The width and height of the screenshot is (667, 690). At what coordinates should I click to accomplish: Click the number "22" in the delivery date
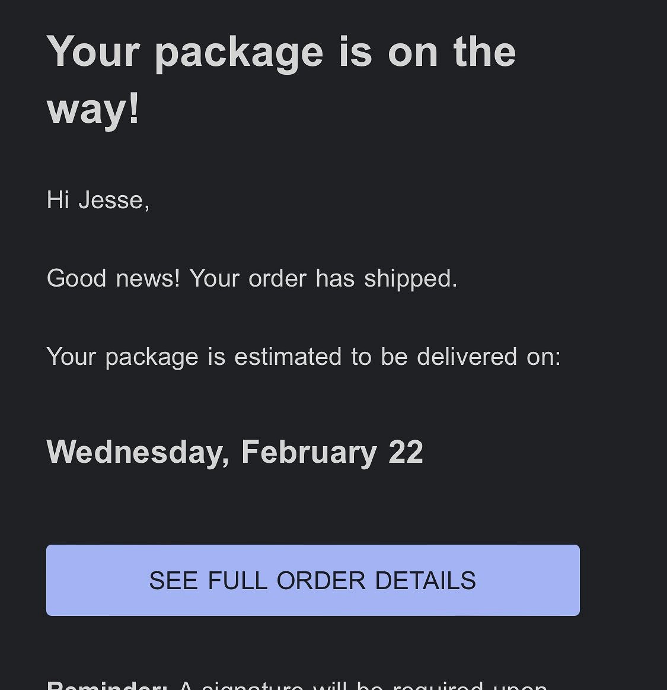pyautogui.click(x=406, y=452)
